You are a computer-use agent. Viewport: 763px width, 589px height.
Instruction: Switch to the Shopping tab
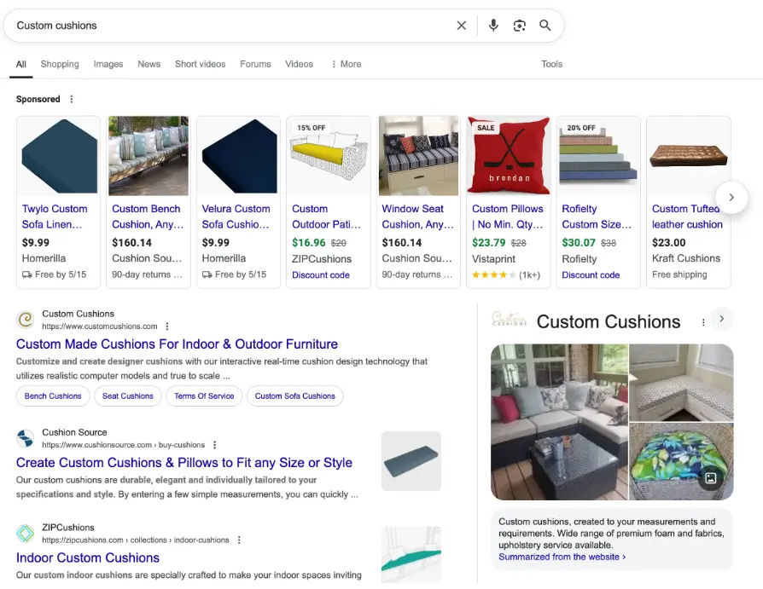point(60,64)
